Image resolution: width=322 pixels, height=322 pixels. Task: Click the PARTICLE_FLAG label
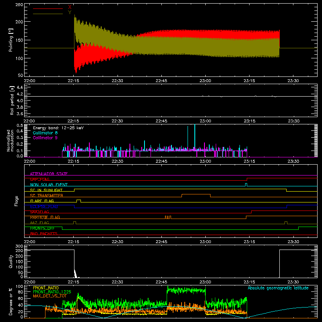click(45, 217)
